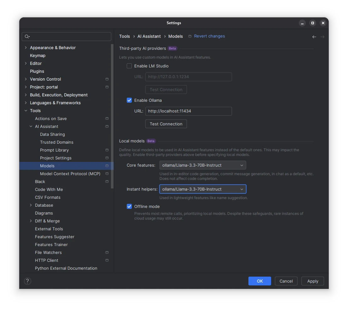Click the search magnifier icon in settings
The image size is (348, 310).
click(x=27, y=37)
